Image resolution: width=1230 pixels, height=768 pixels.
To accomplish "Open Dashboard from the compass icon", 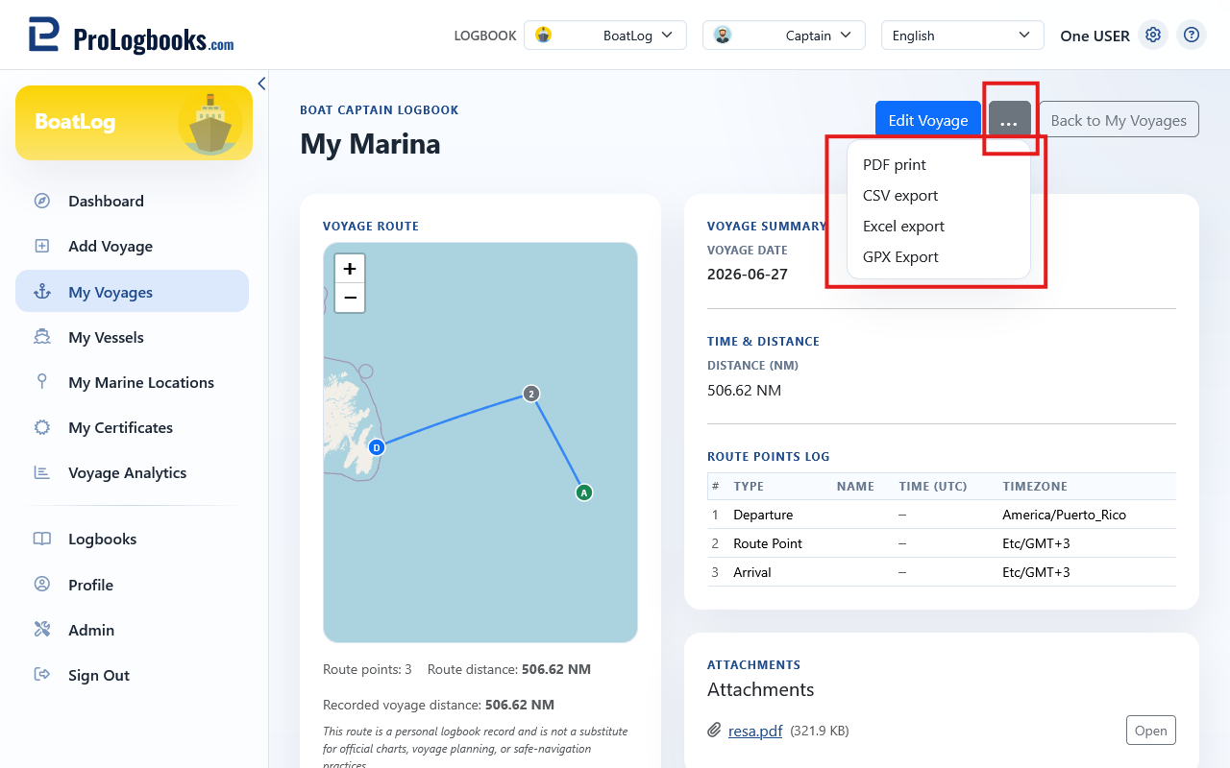I will (x=42, y=201).
